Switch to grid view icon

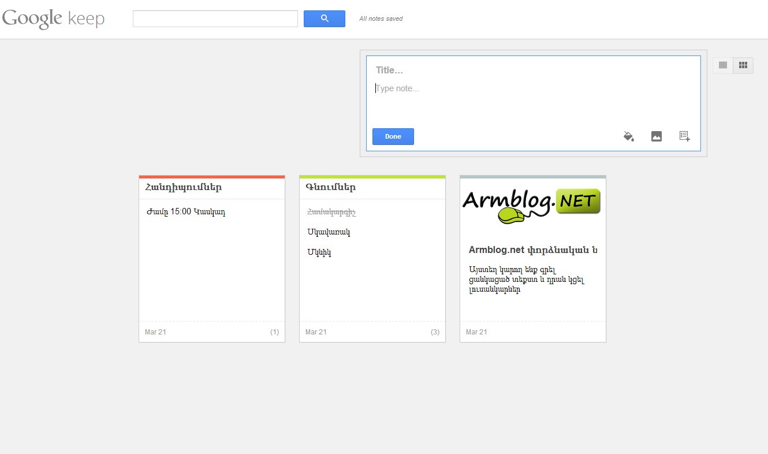pos(743,65)
